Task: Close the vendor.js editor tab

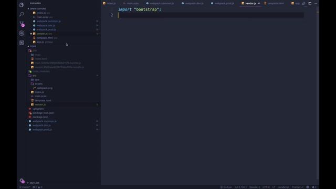Action: point(259,4)
